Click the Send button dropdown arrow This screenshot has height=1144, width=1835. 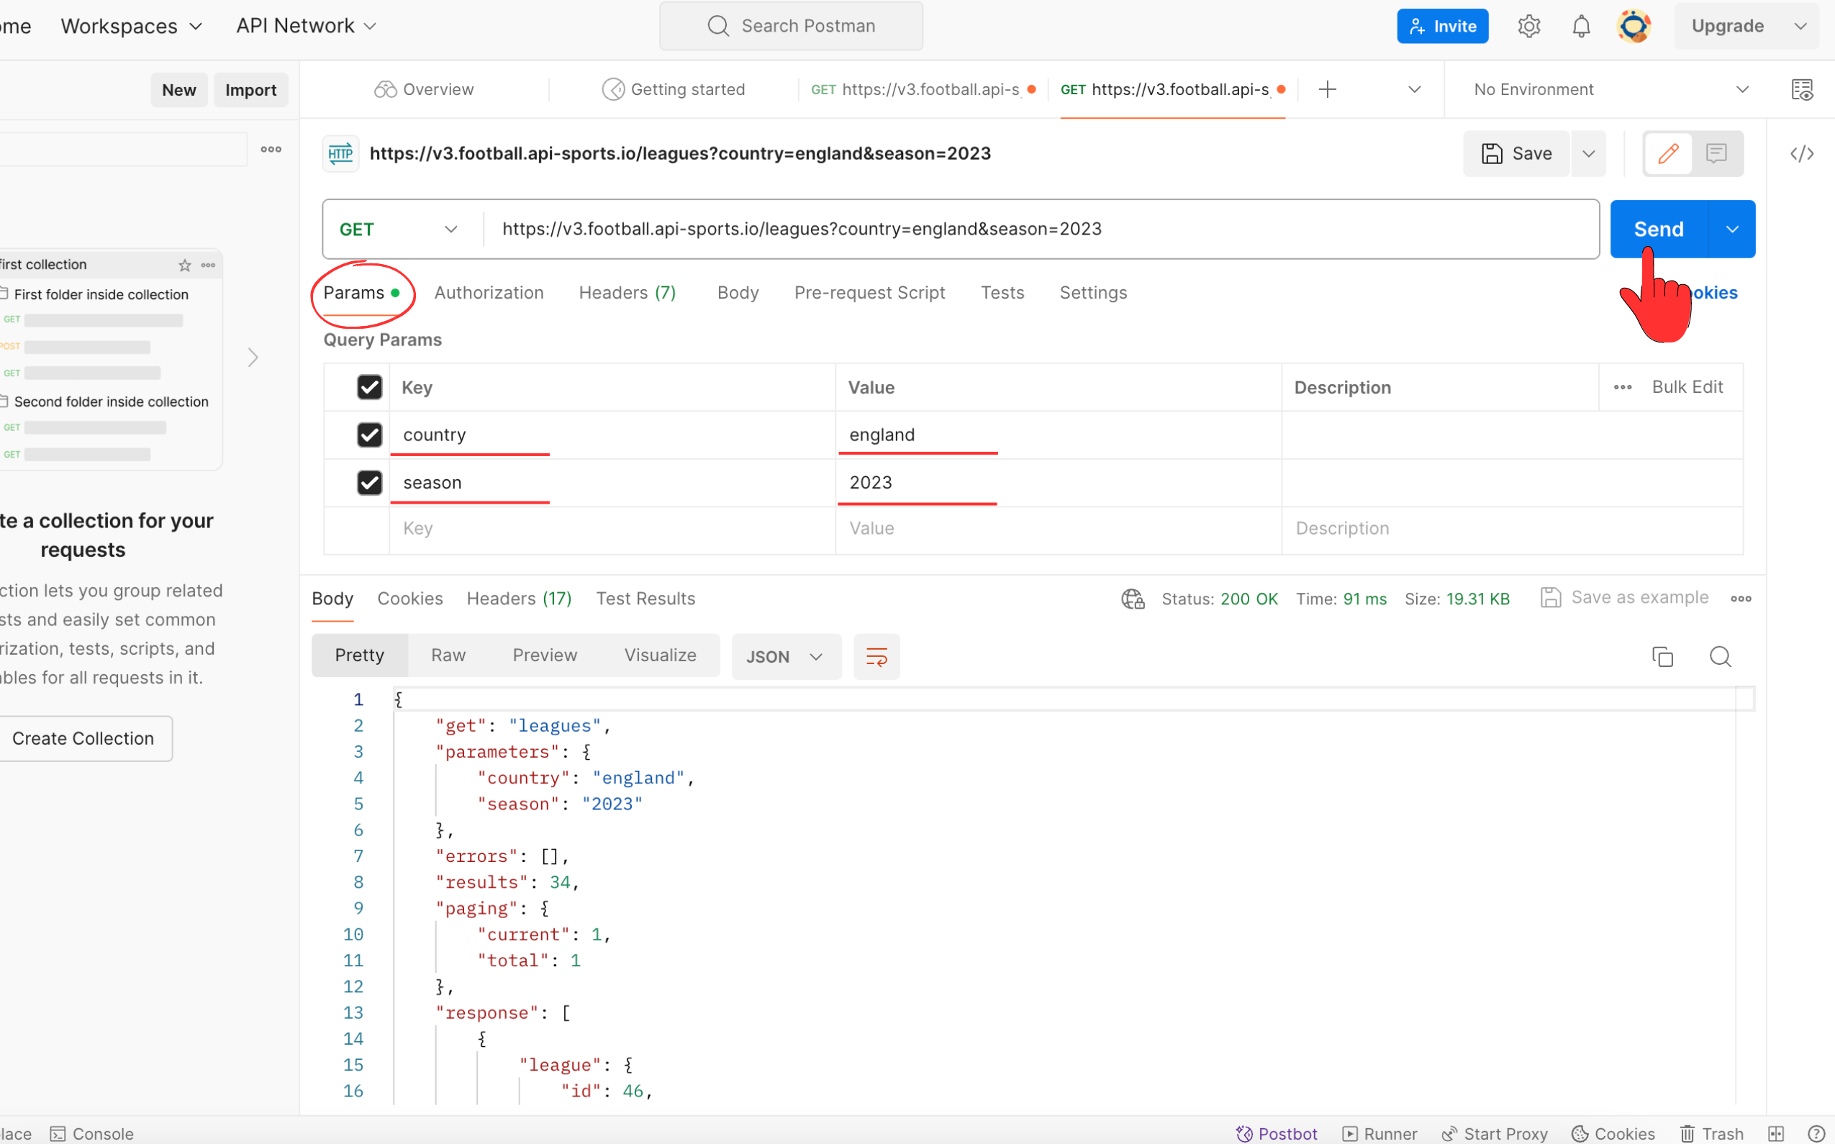pos(1732,228)
